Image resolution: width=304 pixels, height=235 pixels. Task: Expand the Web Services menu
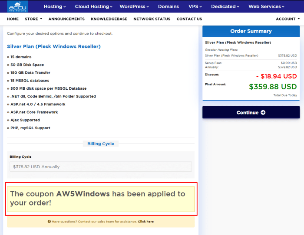266,7
